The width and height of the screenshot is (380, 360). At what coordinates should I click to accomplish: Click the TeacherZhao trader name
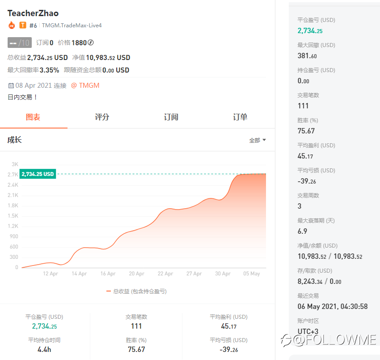(33, 13)
